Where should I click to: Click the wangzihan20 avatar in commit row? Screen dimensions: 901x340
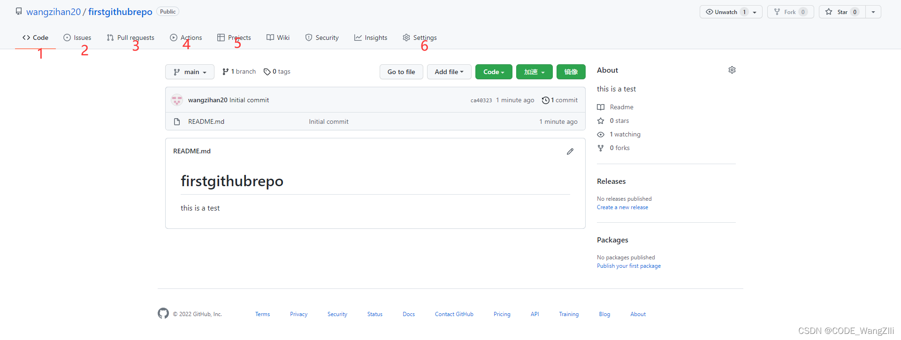click(177, 100)
